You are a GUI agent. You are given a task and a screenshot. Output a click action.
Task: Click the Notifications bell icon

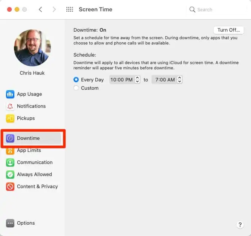pyautogui.click(x=10, y=106)
